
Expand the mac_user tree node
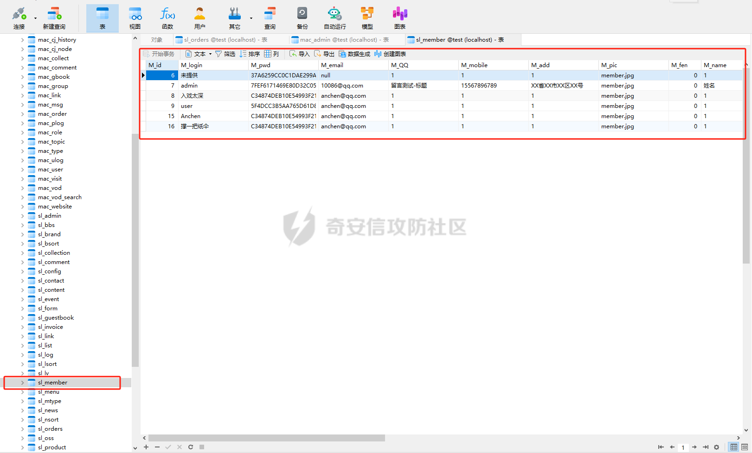22,170
